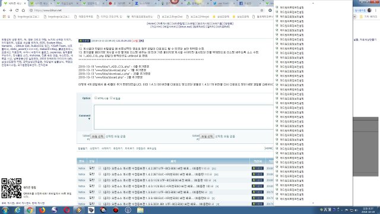Screen dimensions: 380x214
Task: Tick the second Option checkbox
Action: (111, 98)
